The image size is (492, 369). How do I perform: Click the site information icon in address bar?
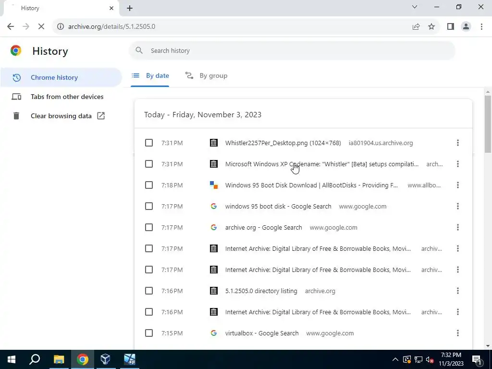pos(60,27)
